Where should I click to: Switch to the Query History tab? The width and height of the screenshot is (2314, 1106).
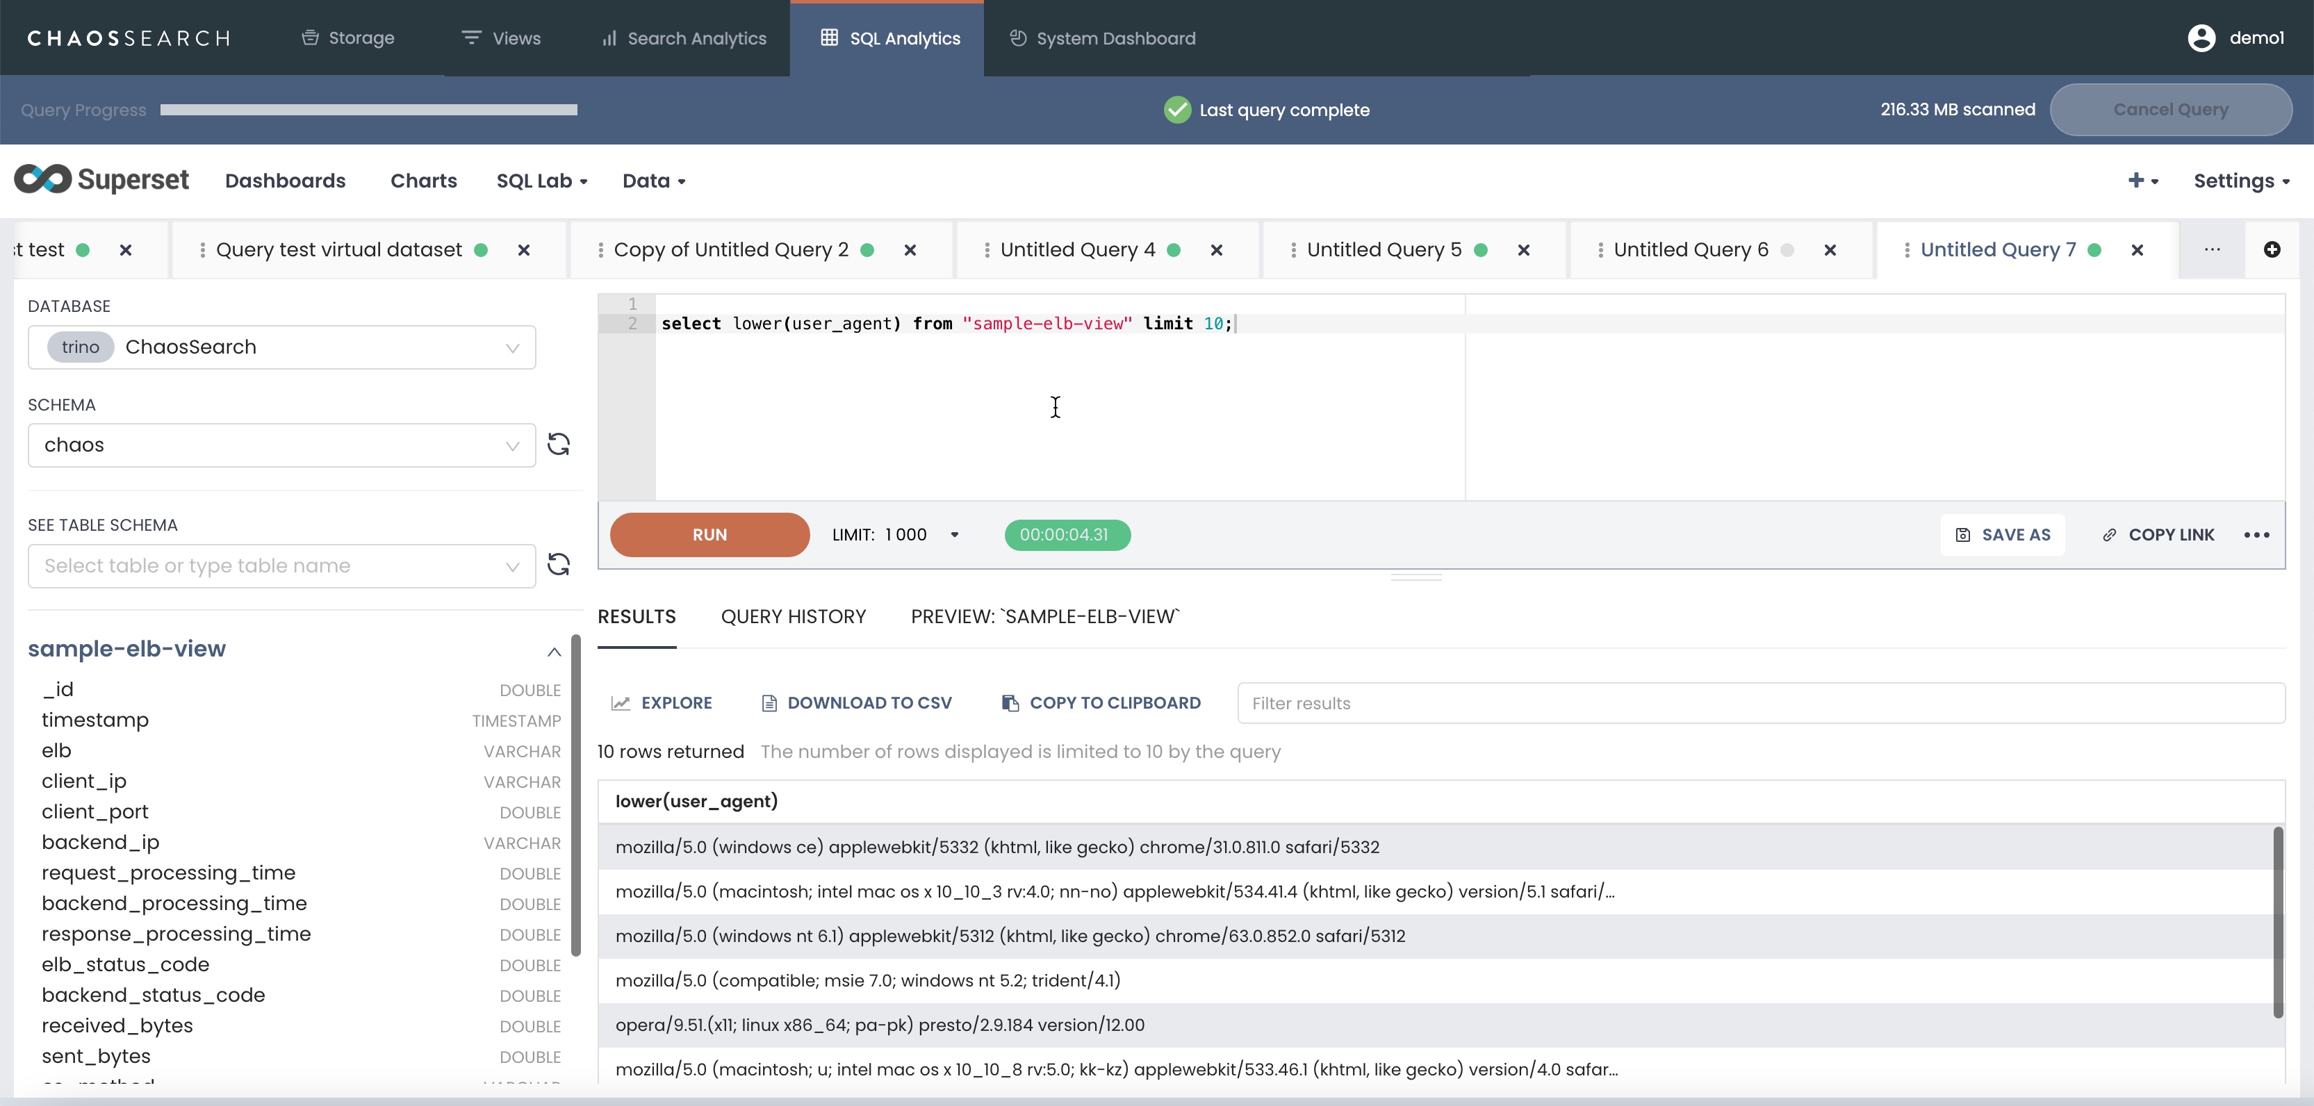click(793, 617)
